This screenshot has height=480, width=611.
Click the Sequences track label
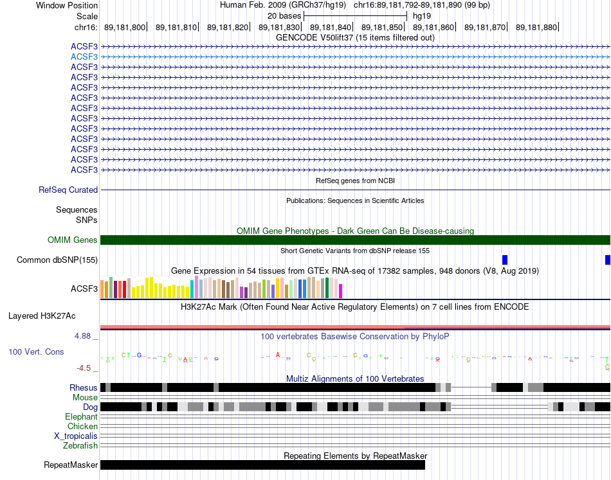(77, 210)
